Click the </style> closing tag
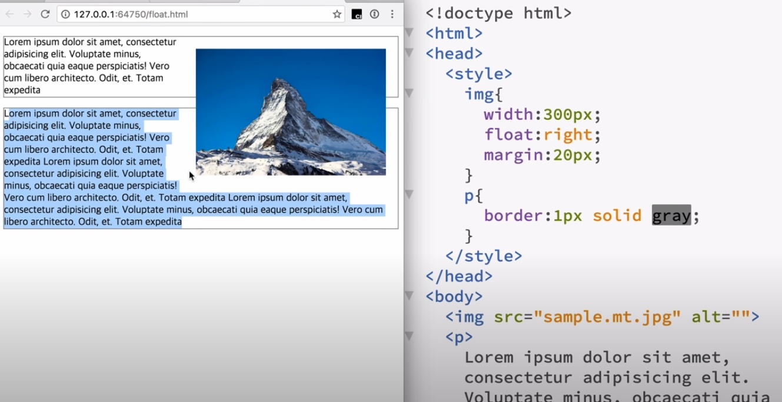This screenshot has width=782, height=402. pos(484,256)
